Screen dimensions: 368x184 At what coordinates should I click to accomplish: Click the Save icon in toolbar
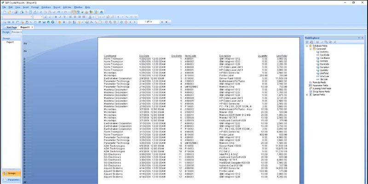[x=14, y=12]
